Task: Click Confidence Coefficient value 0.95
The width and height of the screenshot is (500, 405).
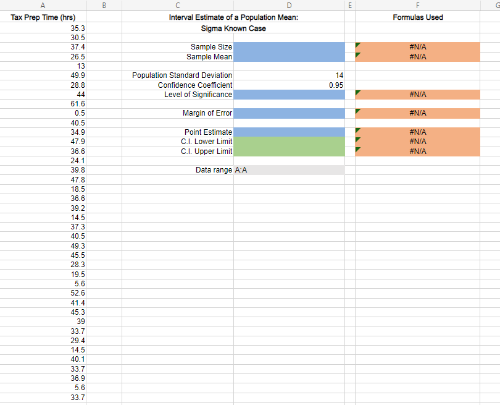Action: 290,85
